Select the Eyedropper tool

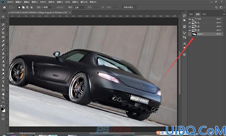click(3, 41)
